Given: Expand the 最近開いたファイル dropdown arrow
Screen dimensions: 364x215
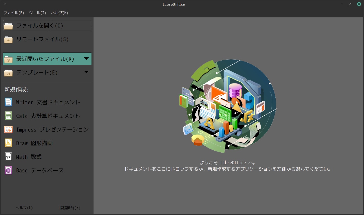Looking at the screenshot, I should point(86,59).
